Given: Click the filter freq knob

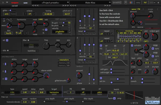Looking at the screenshot, I should pos(46,46).
